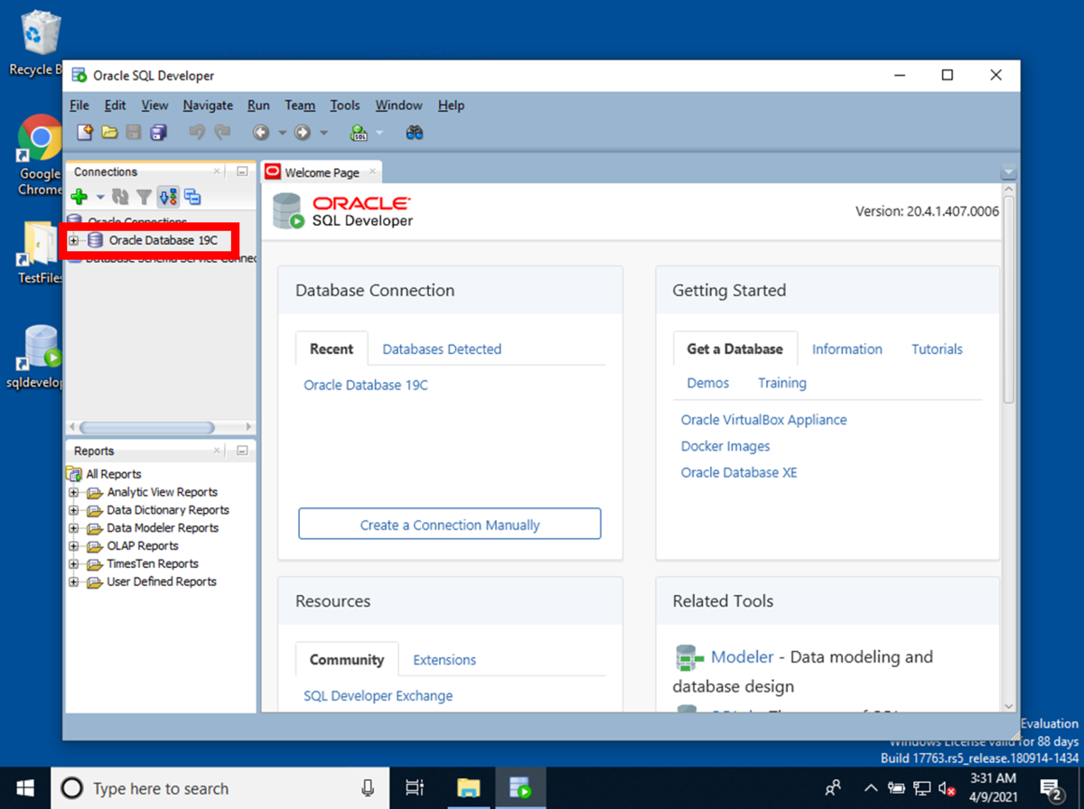Toggle the schema browser icon in Connections

(168, 196)
